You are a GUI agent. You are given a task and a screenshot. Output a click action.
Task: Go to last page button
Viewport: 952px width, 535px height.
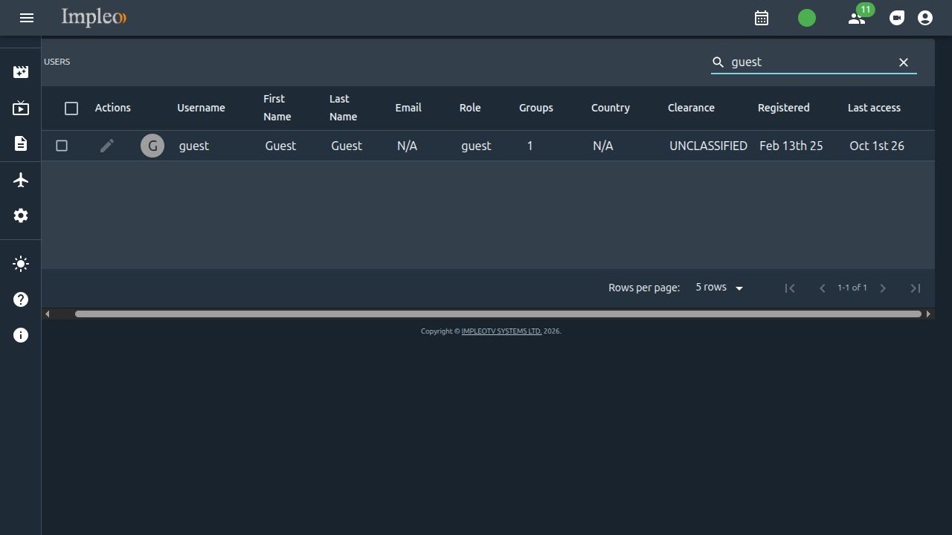click(916, 288)
